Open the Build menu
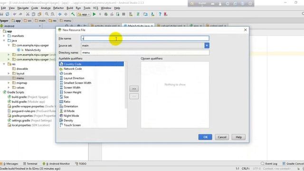This screenshot has height=171, width=304. click(x=70, y=8)
